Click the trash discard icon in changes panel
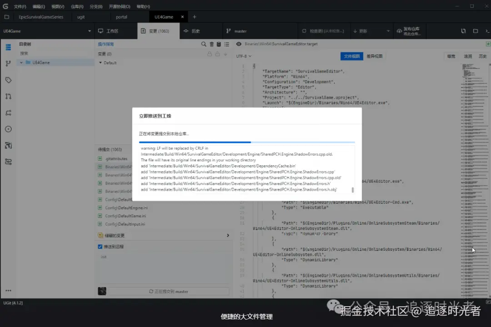This screenshot has width=491, height=327. pyautogui.click(x=211, y=44)
